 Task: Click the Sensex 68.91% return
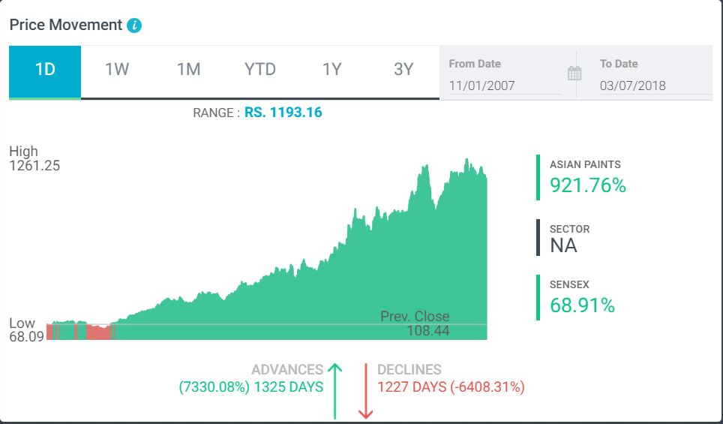(582, 305)
